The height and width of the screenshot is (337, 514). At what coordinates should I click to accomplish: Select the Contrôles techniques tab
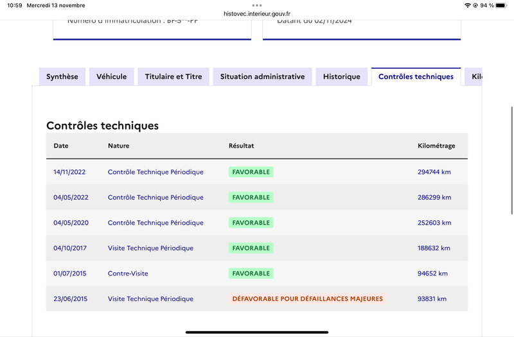[416, 76]
